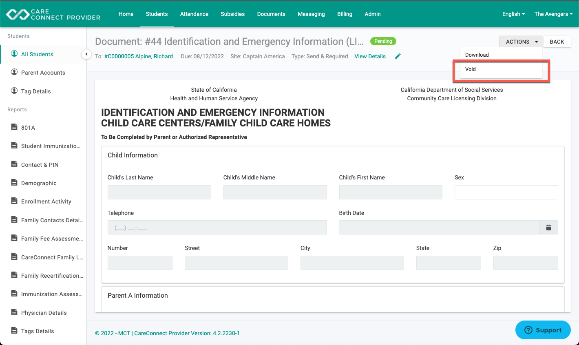Click the City input field
The width and height of the screenshot is (579, 345).
coord(352,263)
